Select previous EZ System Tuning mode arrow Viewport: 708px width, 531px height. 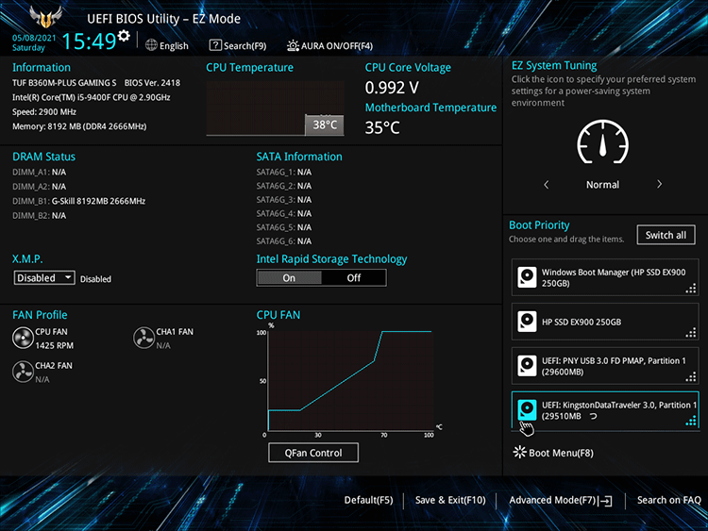(x=547, y=184)
